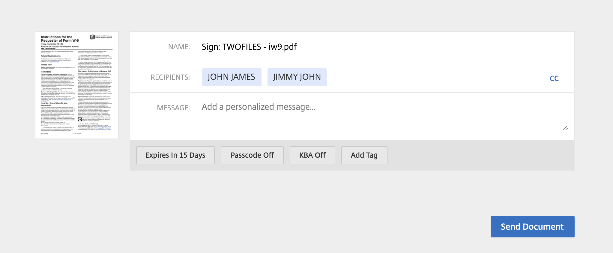
Task: Change the expiration period from 15 days
Action: point(175,155)
